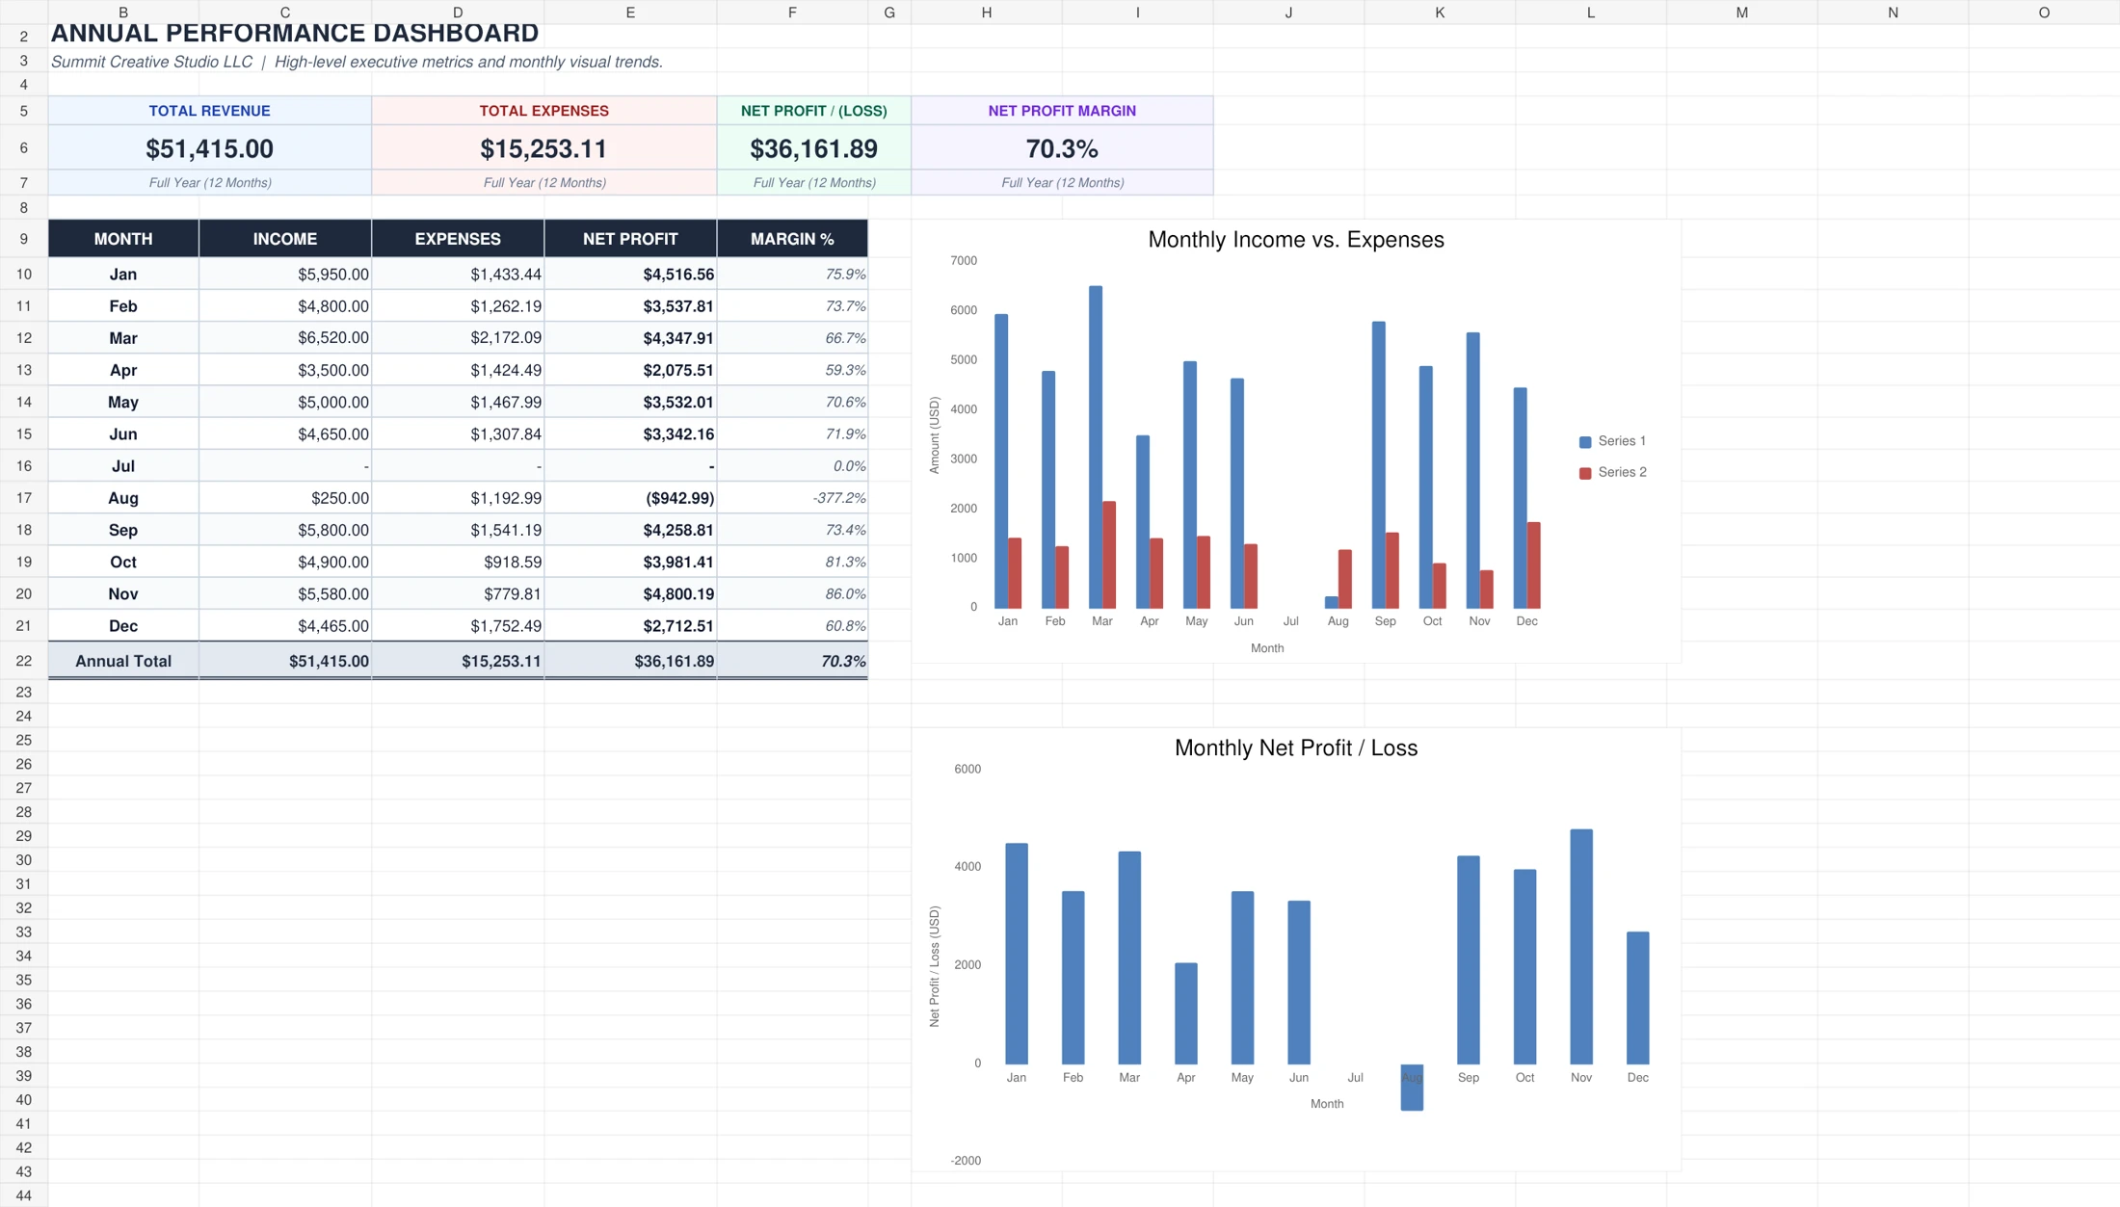2120x1207 pixels.
Task: Select the Net Profit Margin 70.3% card value
Action: [x=1062, y=148]
